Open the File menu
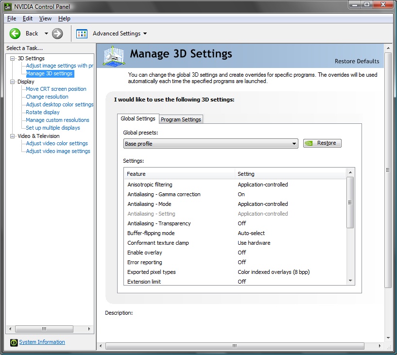Viewport: 397px width, 355px height. tap(12, 18)
